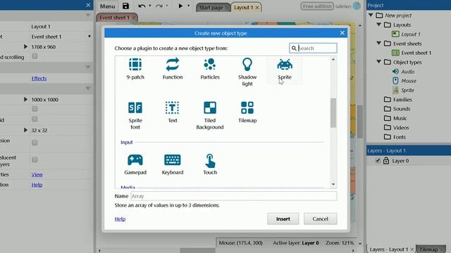
Task: Open the Effects link in properties
Action: 39,78
